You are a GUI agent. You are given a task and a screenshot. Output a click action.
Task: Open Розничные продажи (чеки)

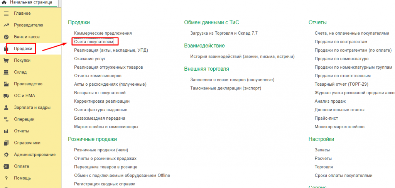(x=101, y=150)
